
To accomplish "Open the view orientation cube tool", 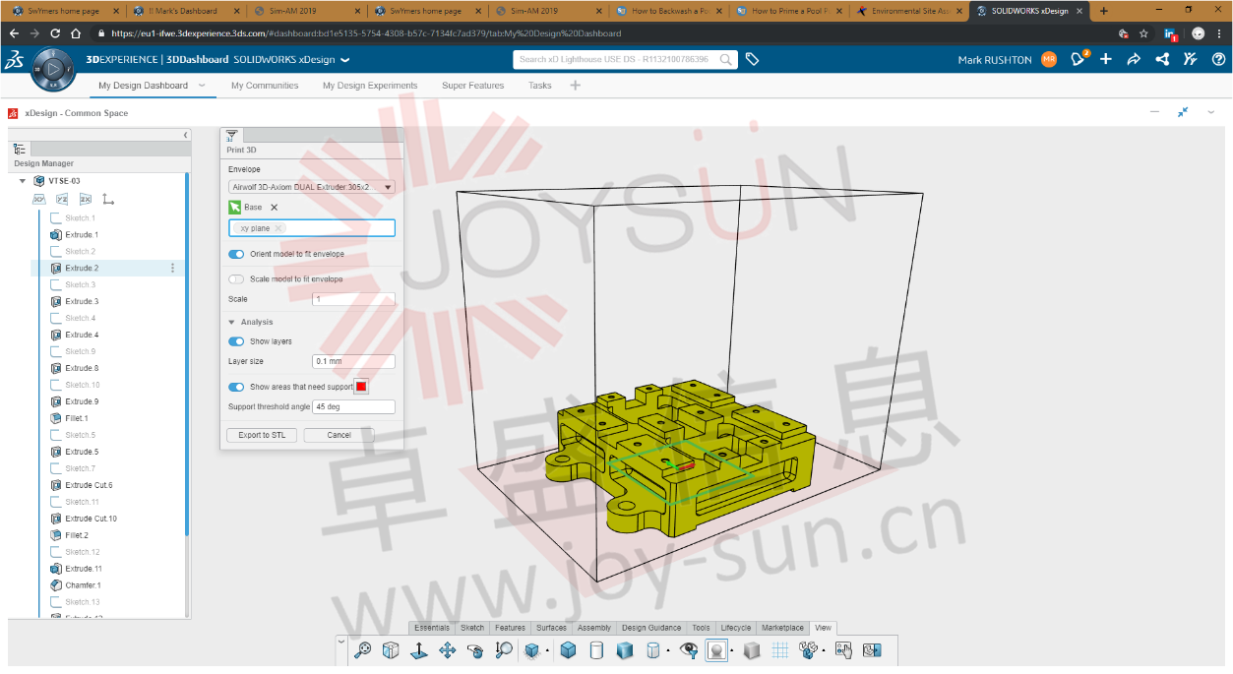I will (391, 650).
